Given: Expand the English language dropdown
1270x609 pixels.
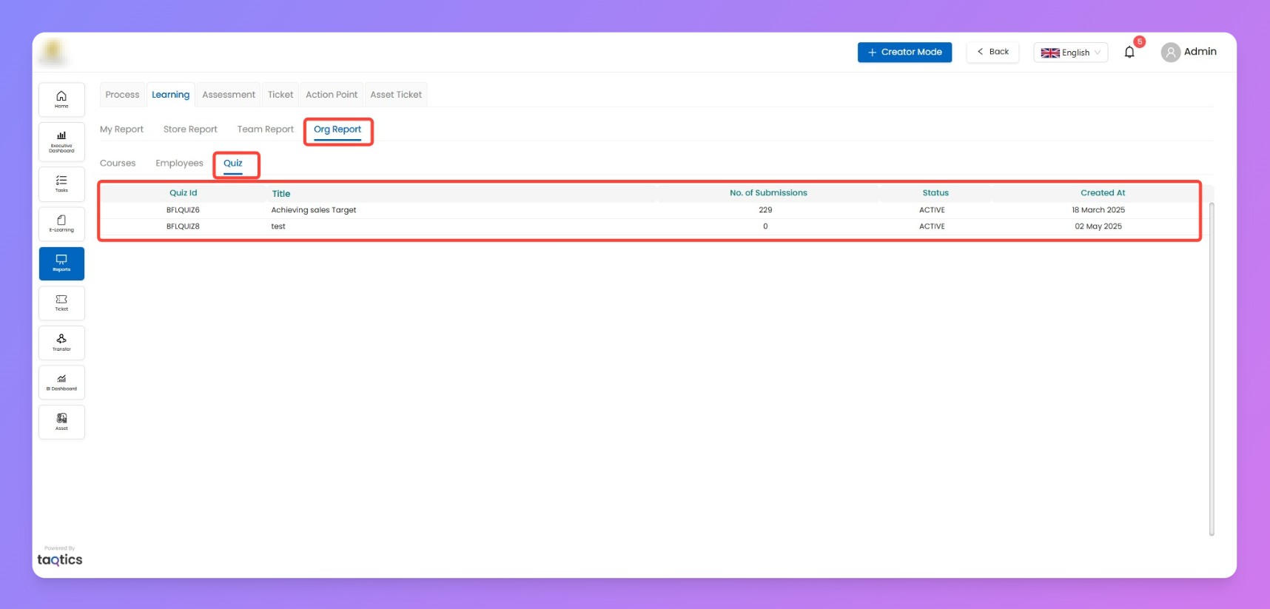Looking at the screenshot, I should point(1070,53).
